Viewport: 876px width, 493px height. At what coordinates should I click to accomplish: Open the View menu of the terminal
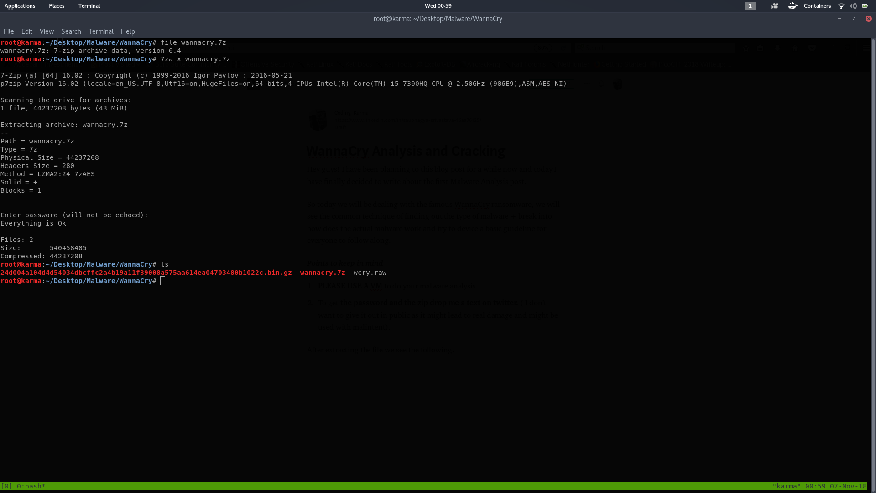pyautogui.click(x=46, y=31)
